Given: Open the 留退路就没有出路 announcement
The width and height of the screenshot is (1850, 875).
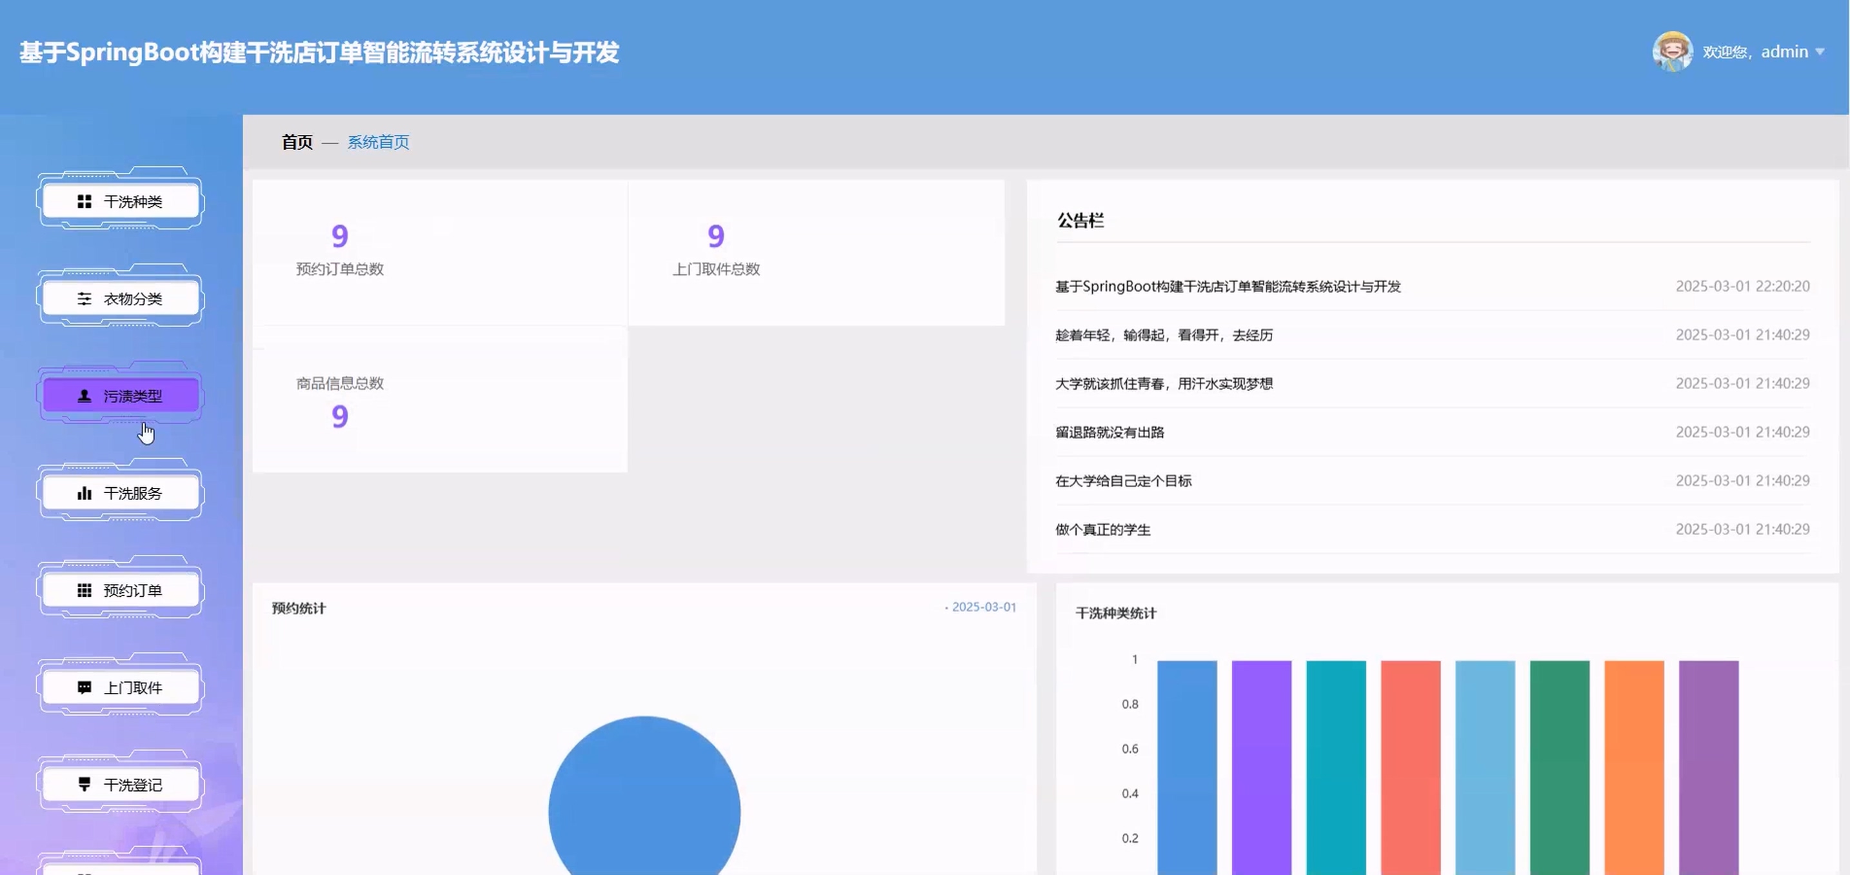Looking at the screenshot, I should pos(1109,432).
